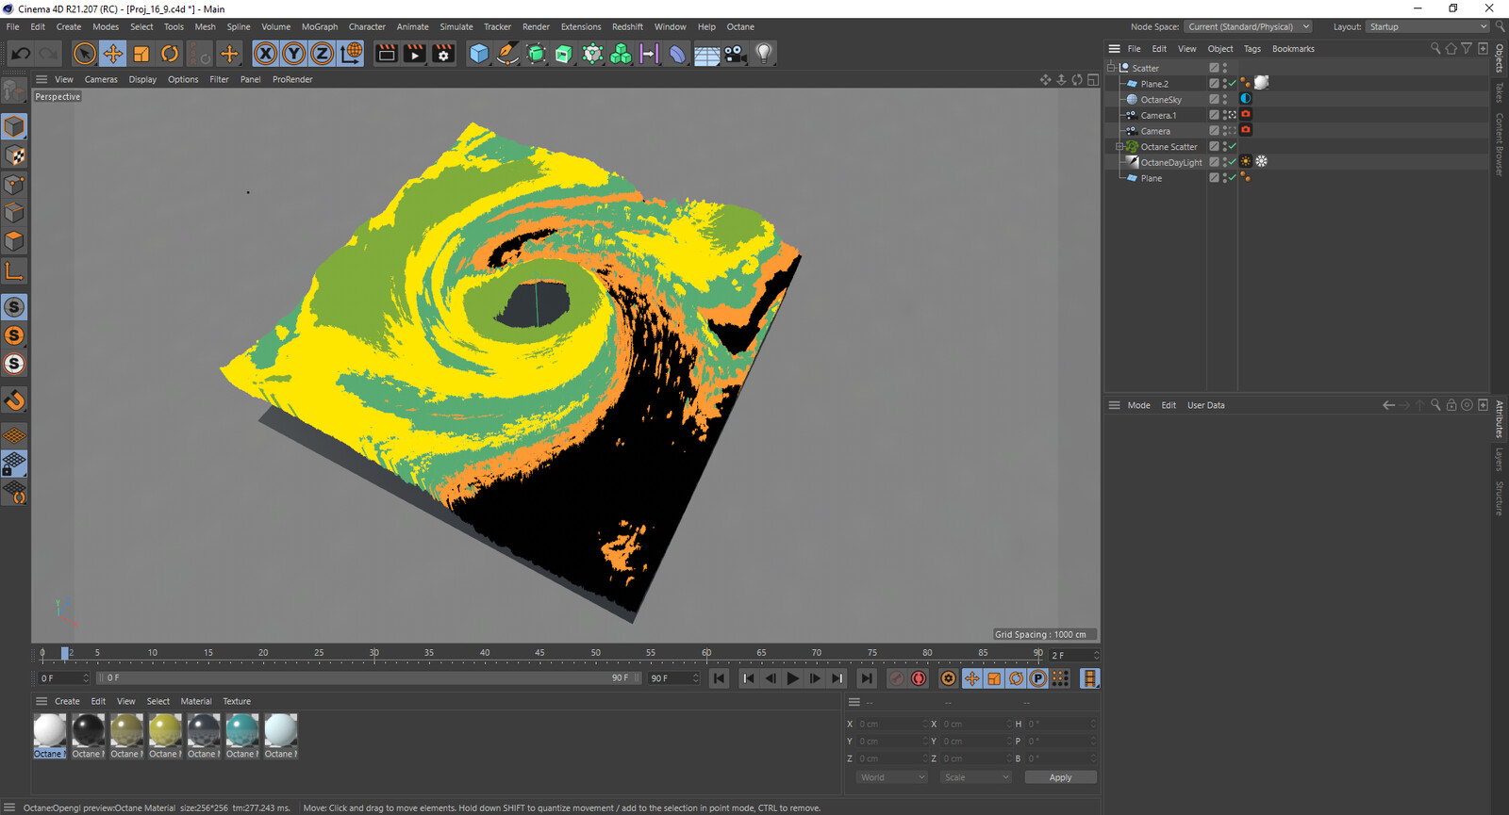The image size is (1509, 815).
Task: Open Object Manager Tags menu
Action: tap(1252, 49)
